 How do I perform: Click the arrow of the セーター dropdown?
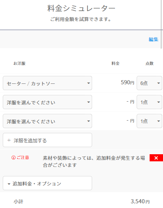[x=89, y=83]
